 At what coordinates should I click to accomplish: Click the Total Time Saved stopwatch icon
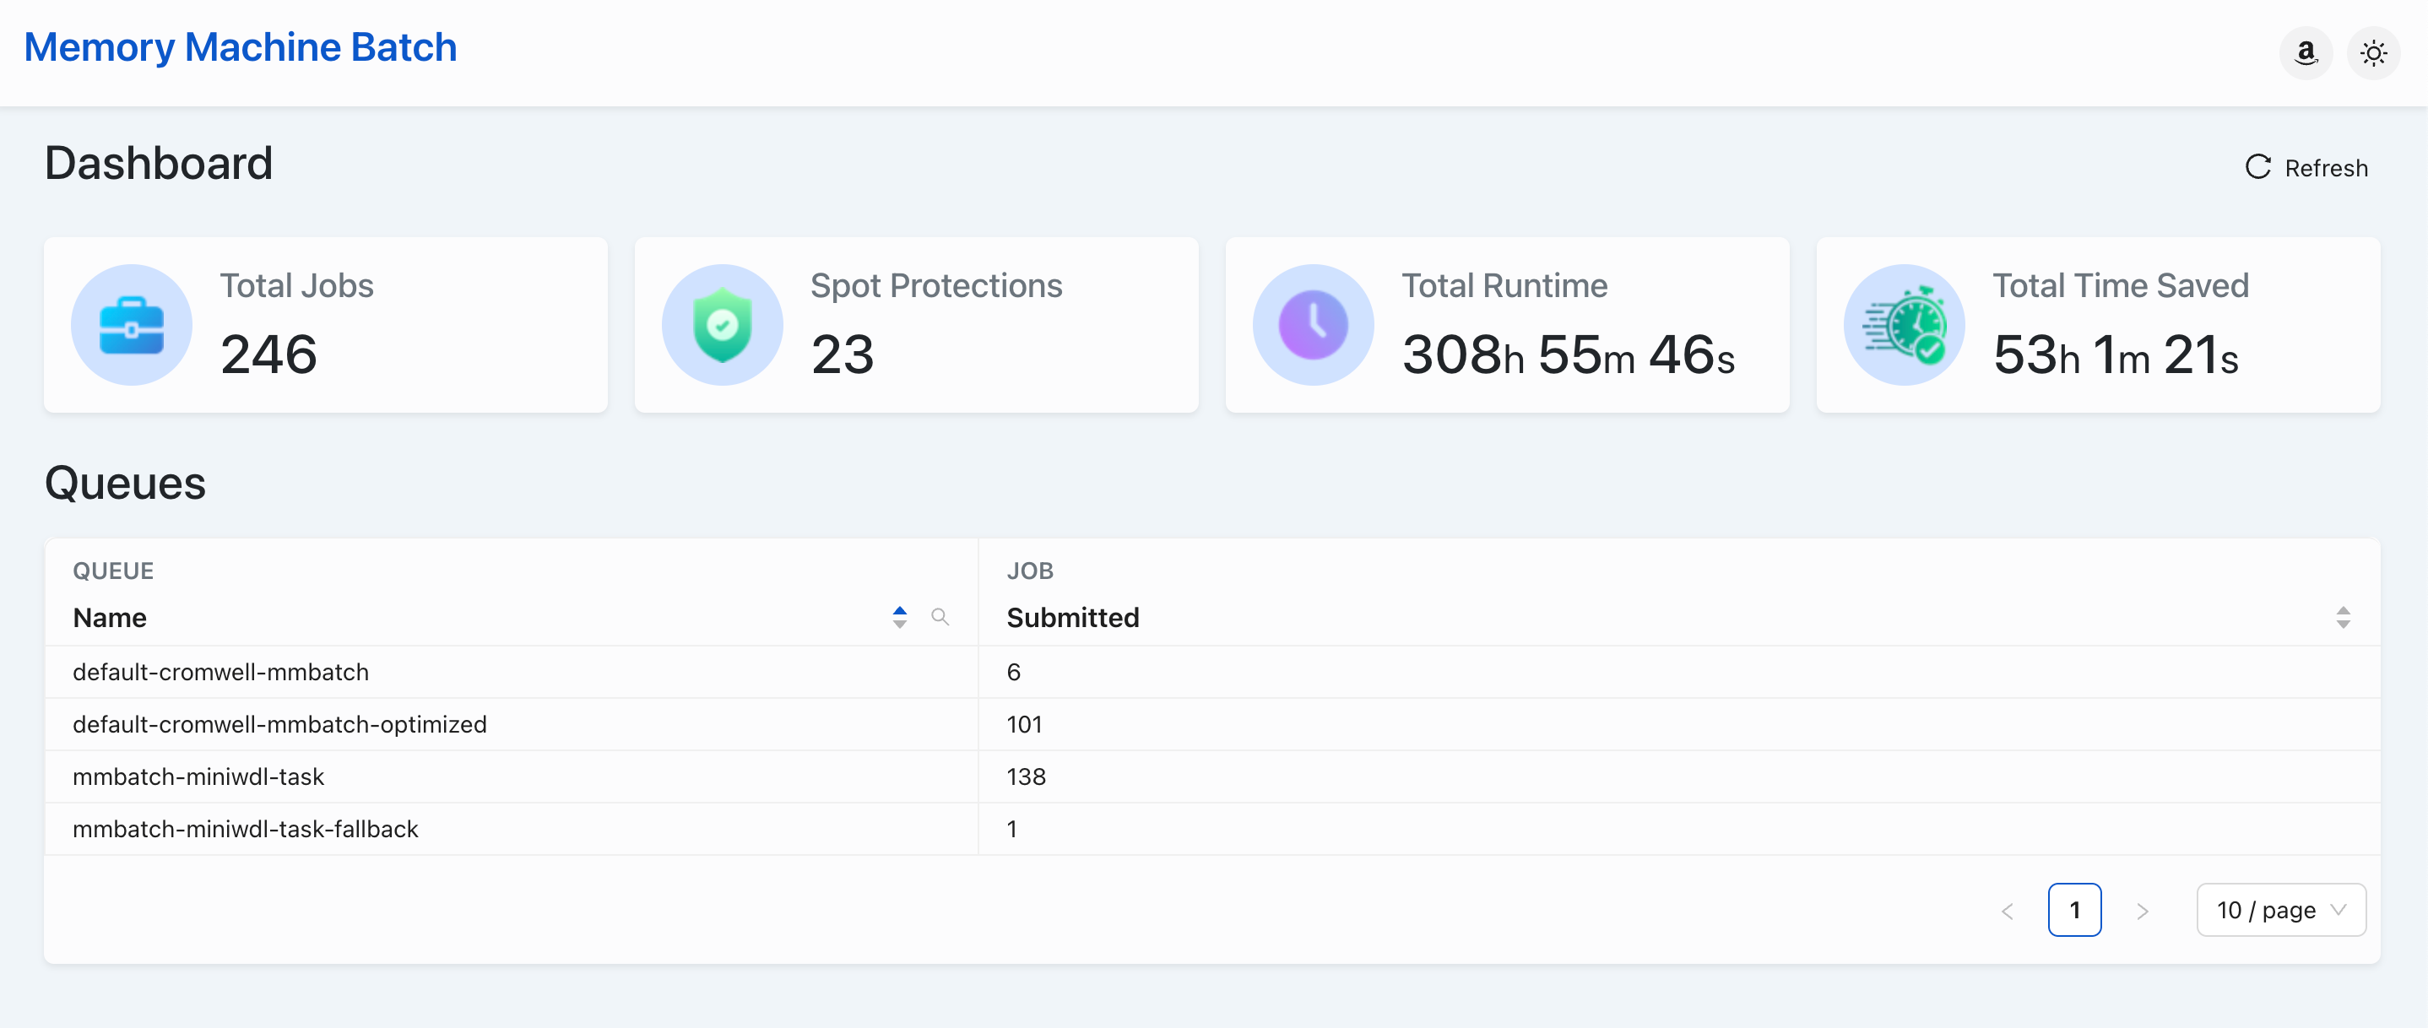[x=1904, y=325]
